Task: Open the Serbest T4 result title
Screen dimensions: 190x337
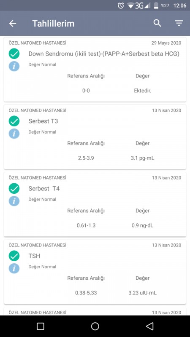Action: pyautogui.click(x=44, y=188)
